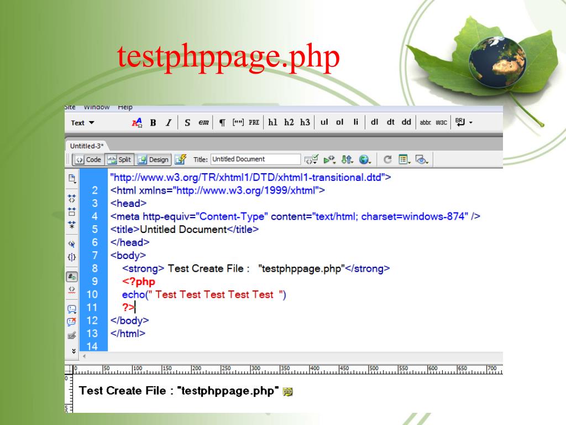The image size is (566, 425).
Task: Open the File Management dropdown
Action: [x=347, y=159]
